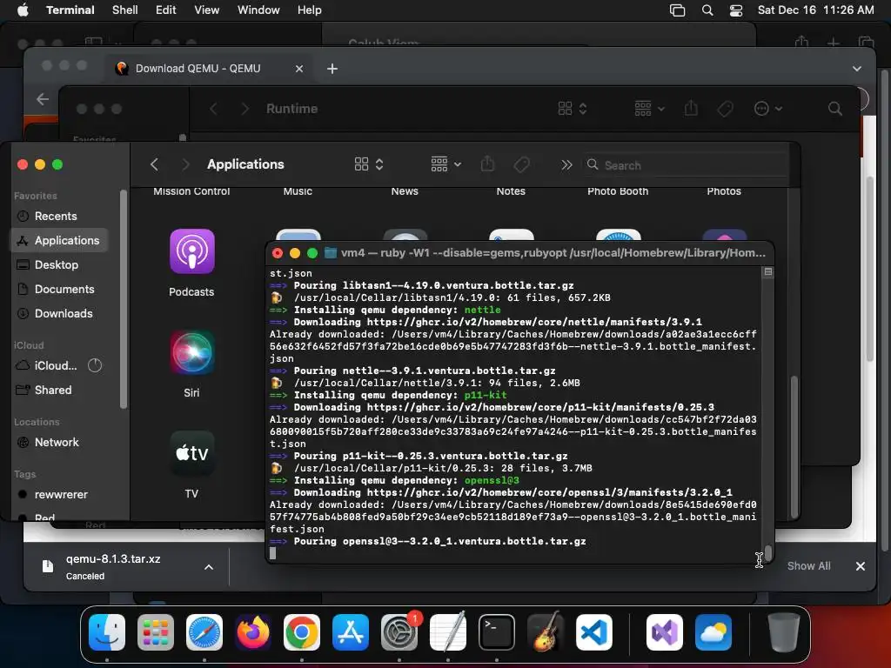Select the rewwrerer tag in sidebar

(59, 495)
